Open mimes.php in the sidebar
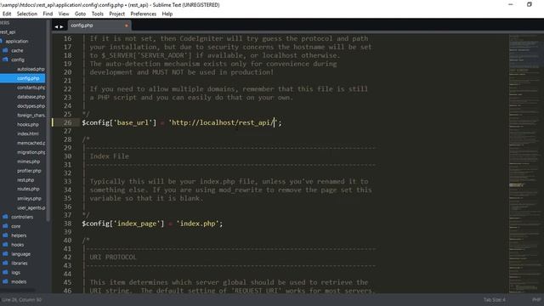 point(28,161)
